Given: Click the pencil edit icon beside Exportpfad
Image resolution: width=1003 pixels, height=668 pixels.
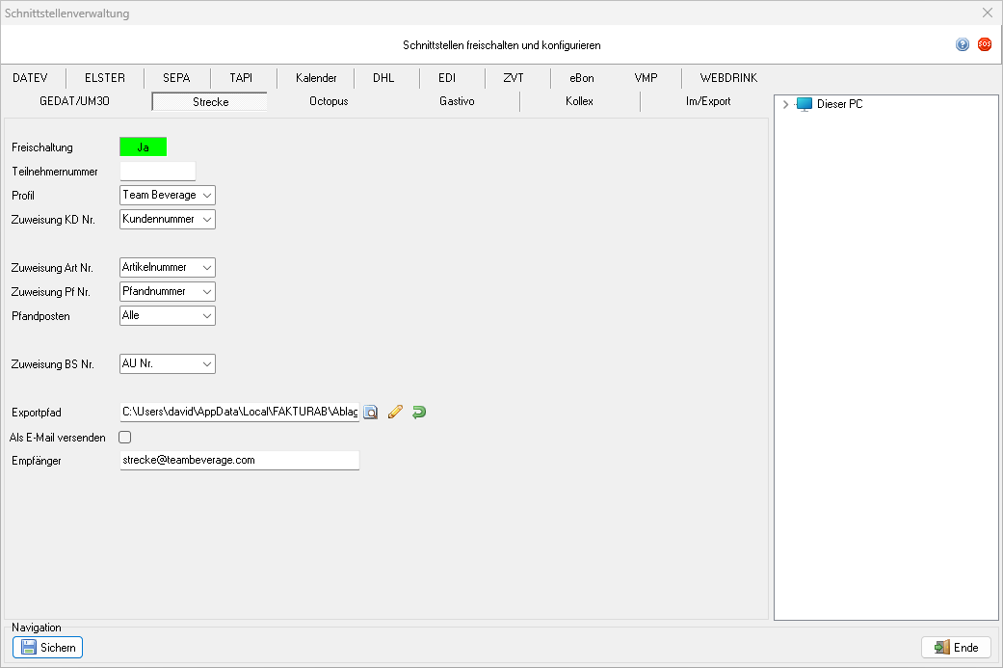Looking at the screenshot, I should tap(395, 413).
